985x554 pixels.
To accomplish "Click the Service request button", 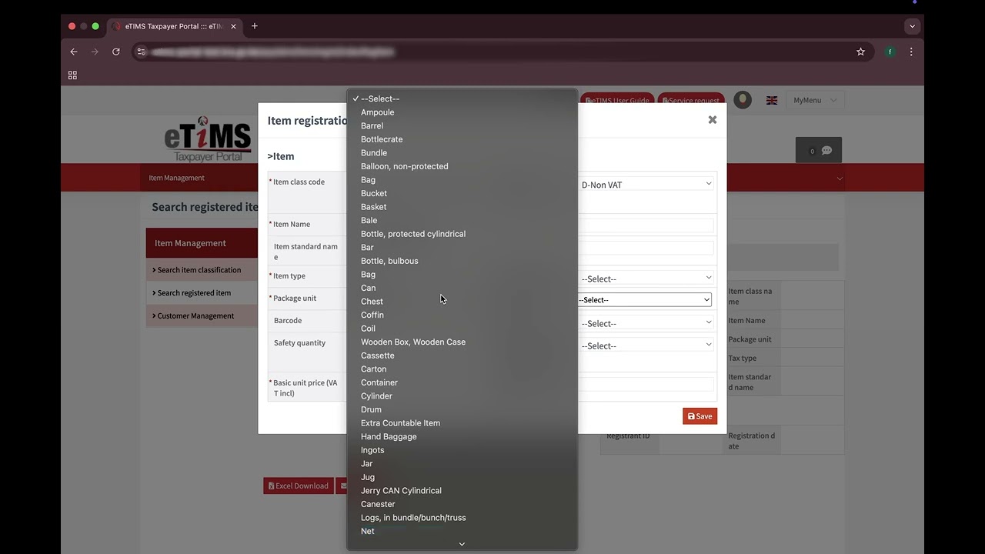I will click(x=691, y=101).
